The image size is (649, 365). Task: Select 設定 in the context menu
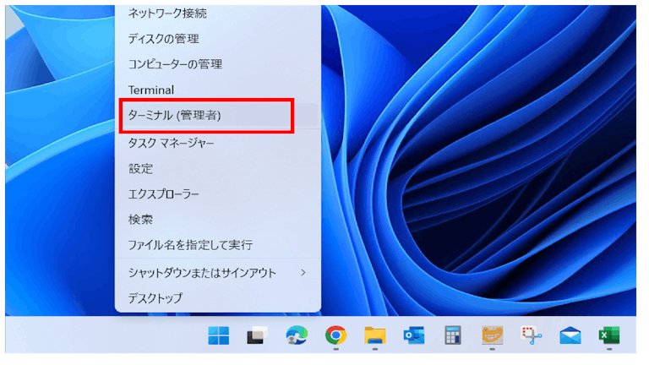218,169
